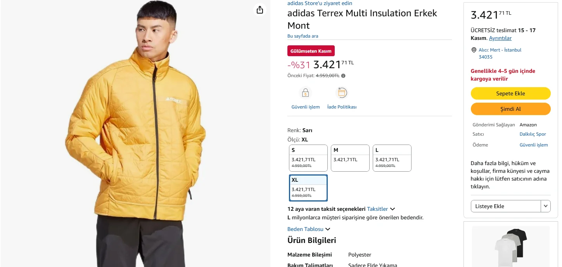Click the info icon beside previous price
Screen dimensions: 562x267
point(343,76)
